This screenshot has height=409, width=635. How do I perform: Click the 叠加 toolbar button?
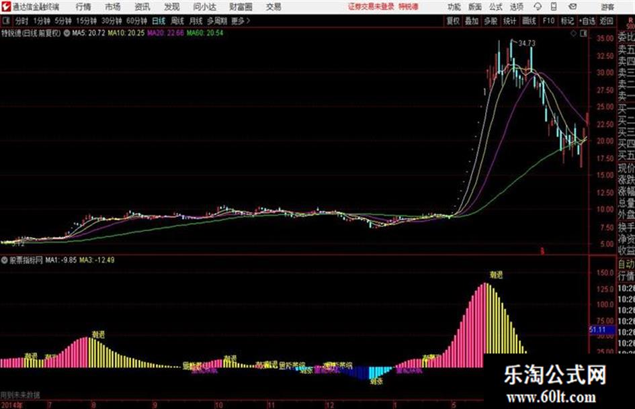pyautogui.click(x=472, y=21)
